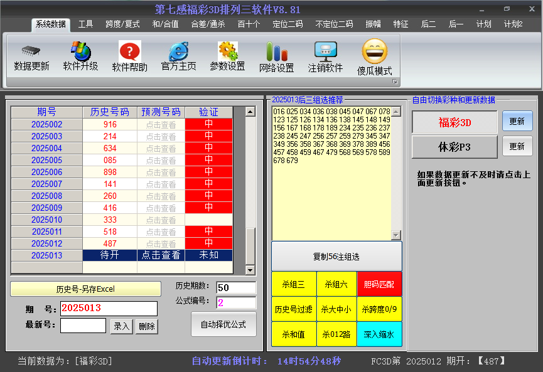Activate 傻瓜模式 smiley icon
Image resolution: width=543 pixels, height=372 pixels.
[x=374, y=51]
